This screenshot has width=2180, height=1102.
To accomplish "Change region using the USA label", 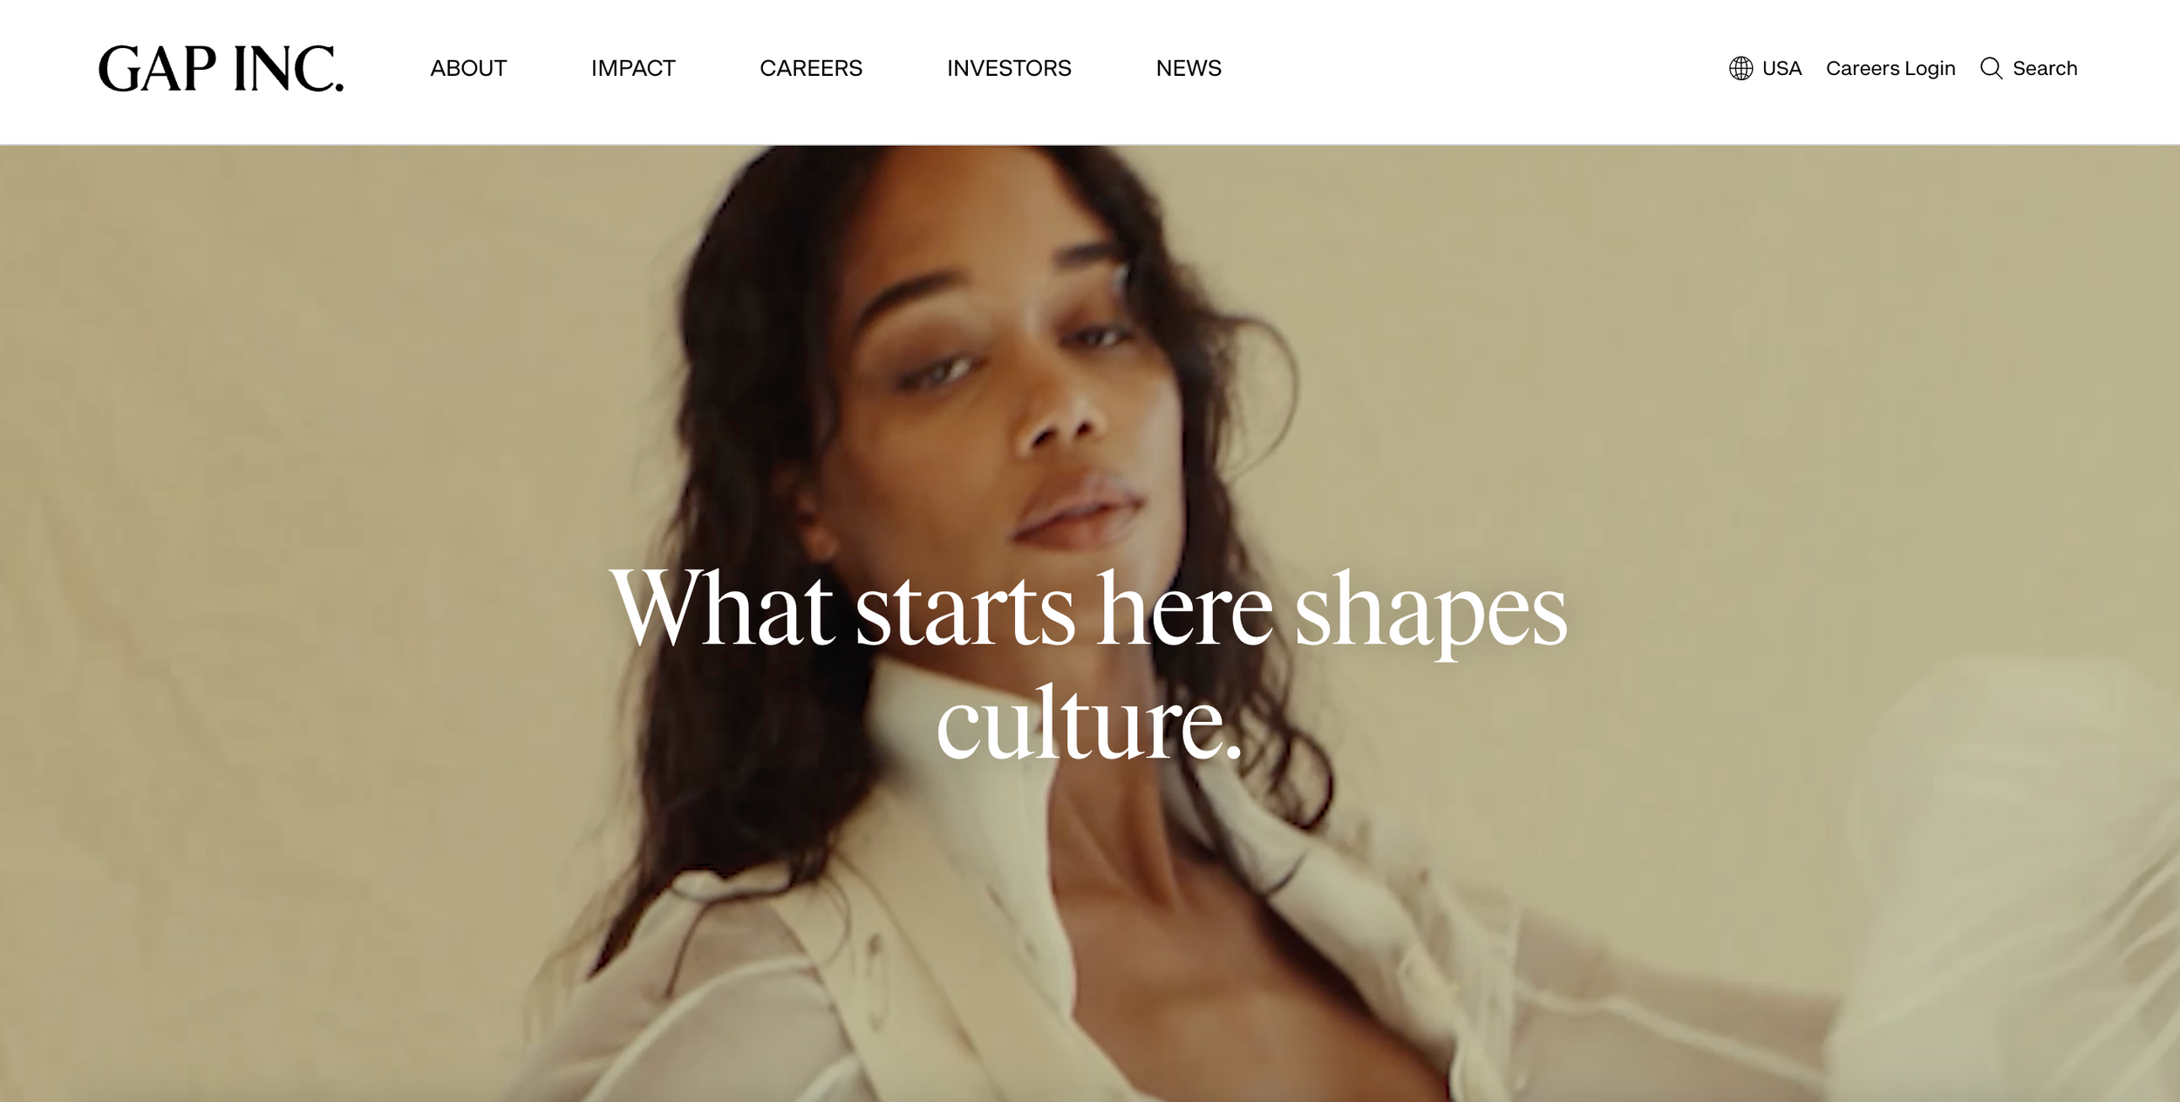I will click(1781, 68).
